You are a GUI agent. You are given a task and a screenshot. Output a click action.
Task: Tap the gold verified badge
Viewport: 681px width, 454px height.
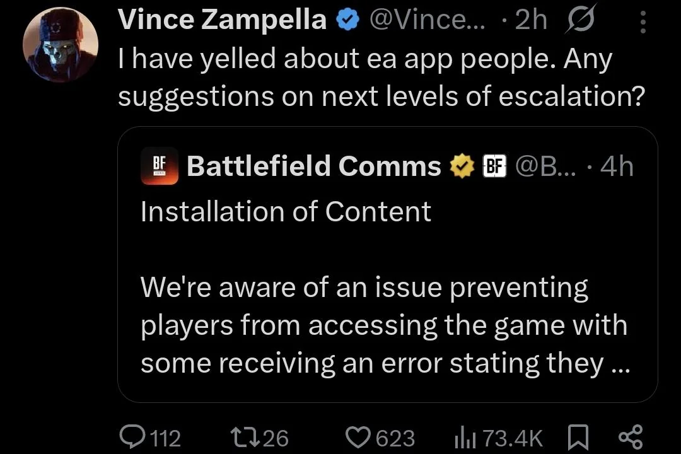(x=462, y=166)
